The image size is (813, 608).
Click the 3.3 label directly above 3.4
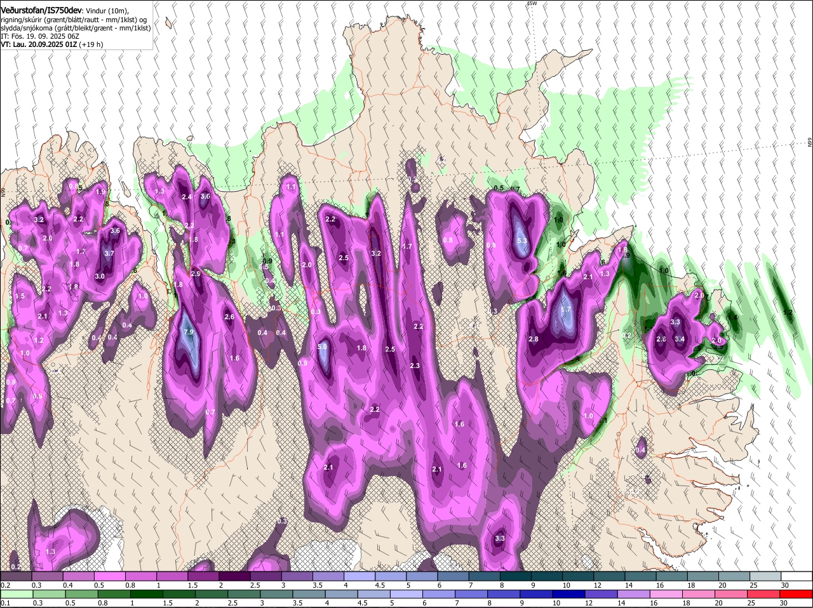tap(675, 322)
